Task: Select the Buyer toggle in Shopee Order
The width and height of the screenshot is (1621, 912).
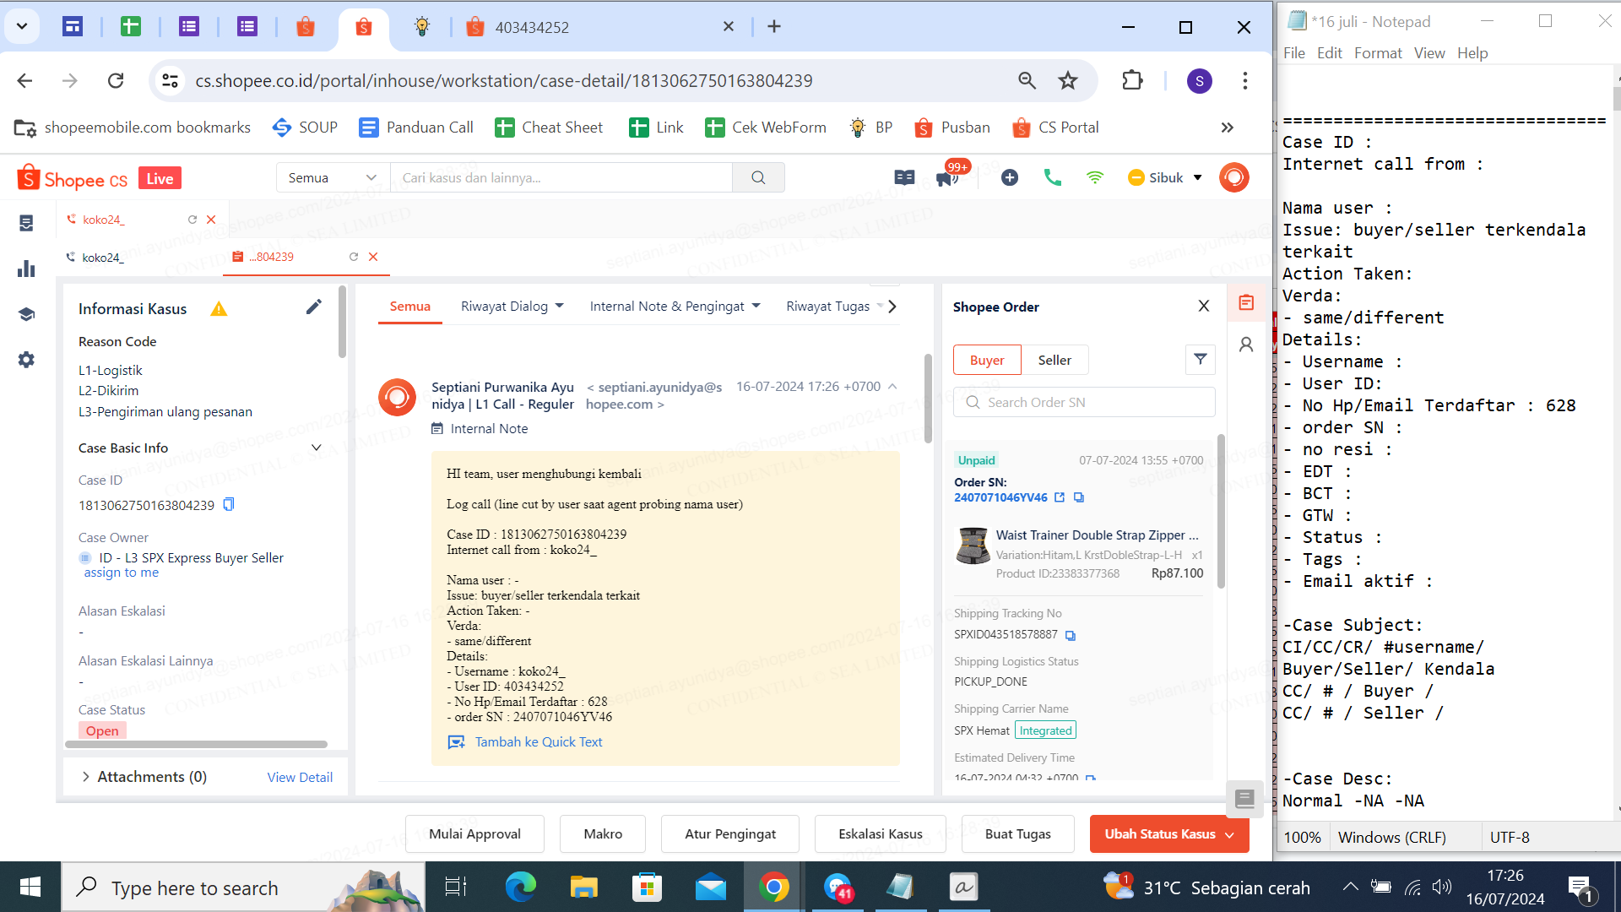Action: coord(986,360)
